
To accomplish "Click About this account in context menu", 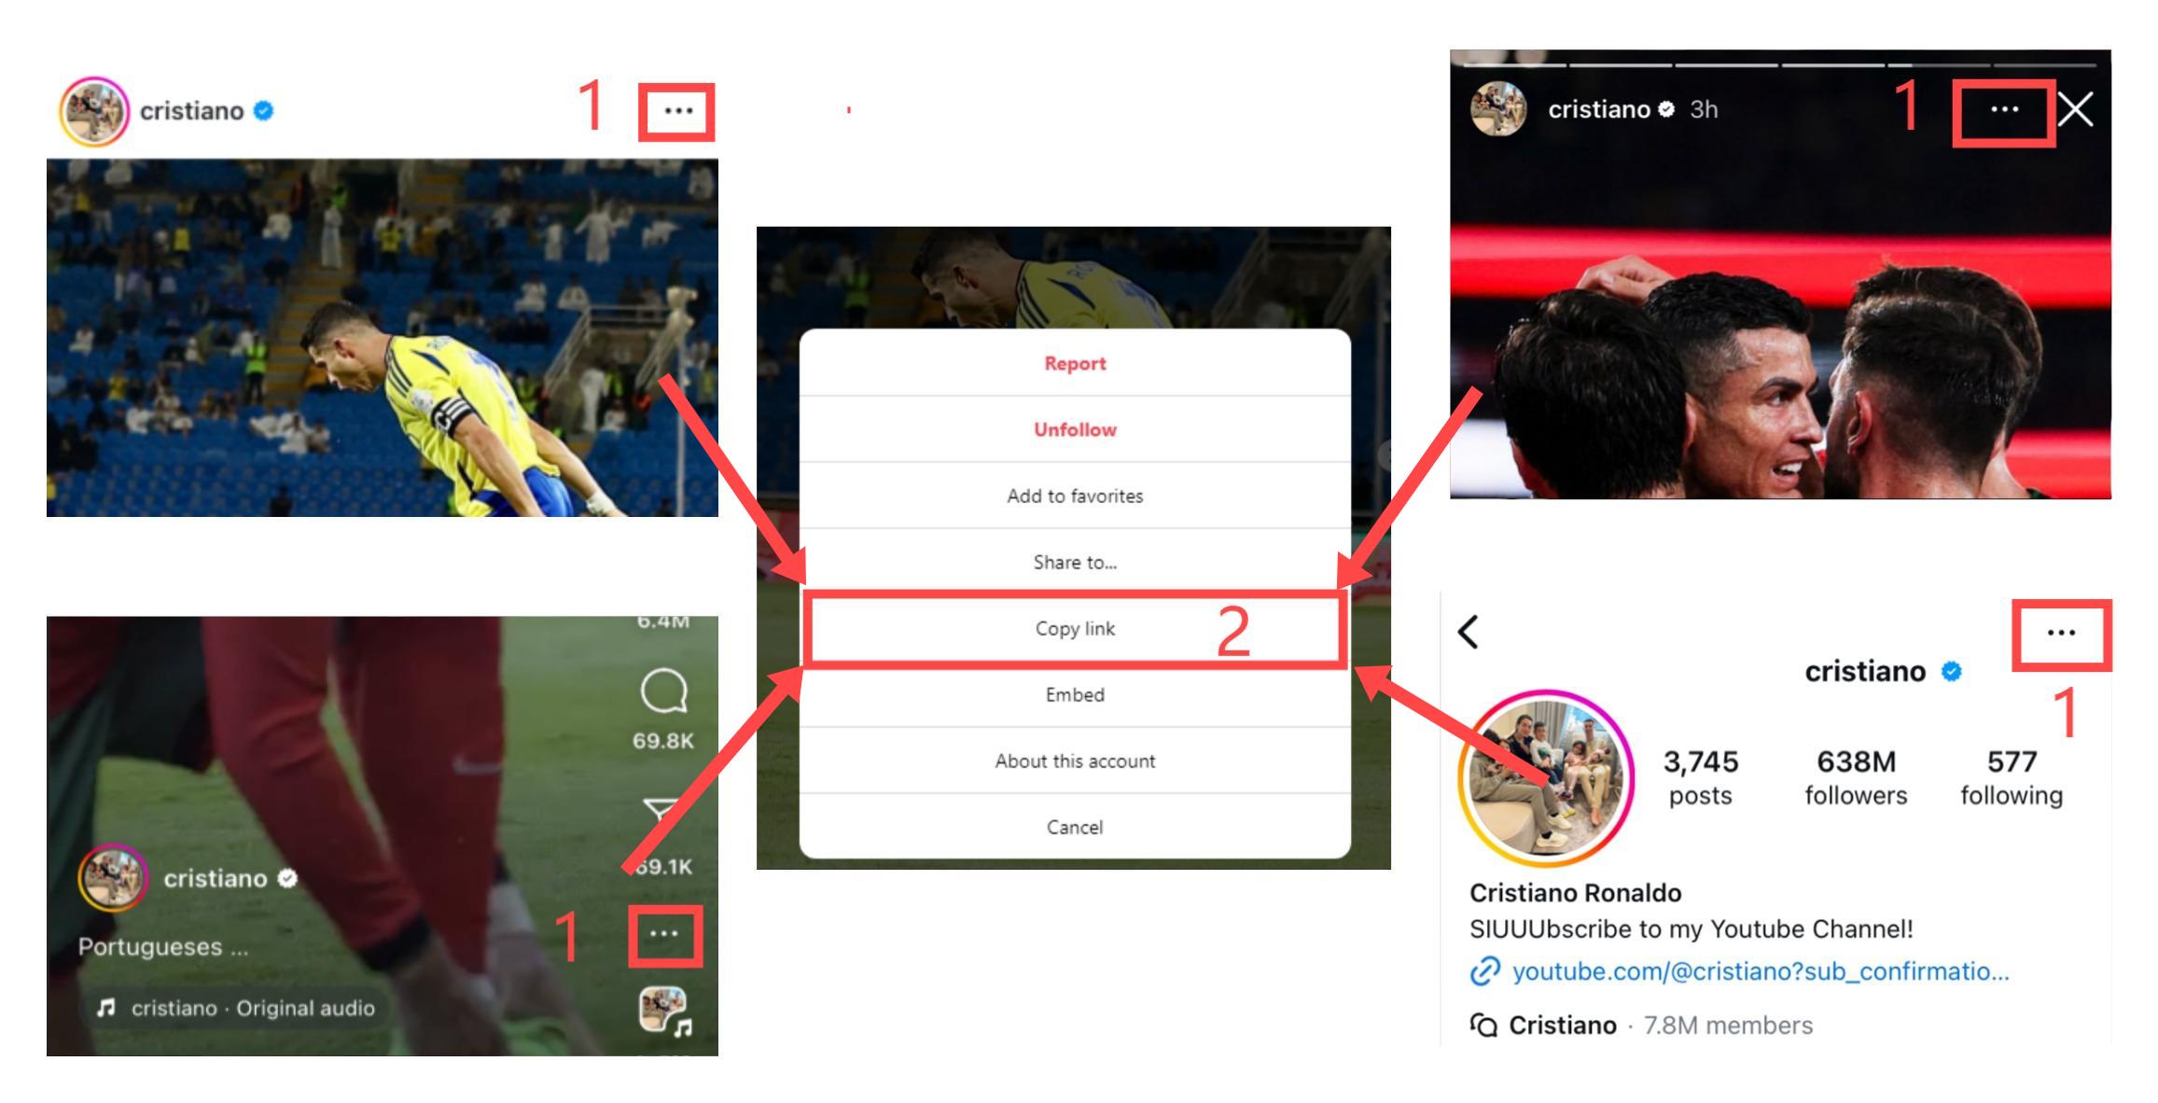I will click(1074, 761).
